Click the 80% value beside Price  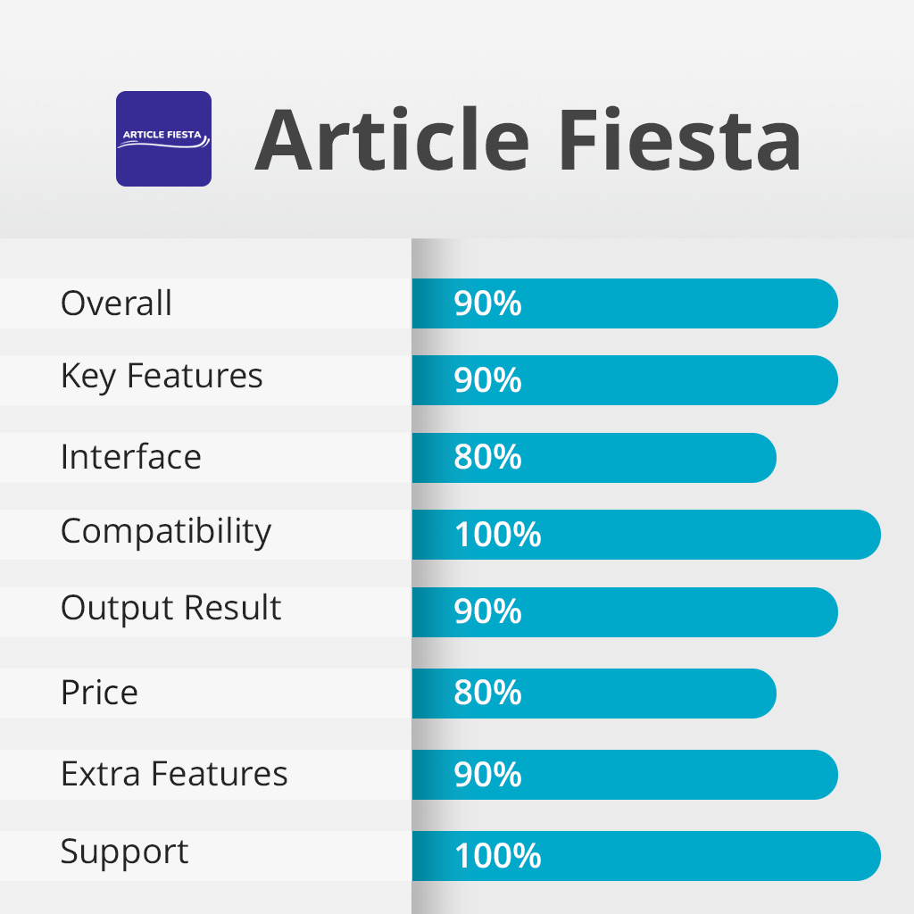487,694
